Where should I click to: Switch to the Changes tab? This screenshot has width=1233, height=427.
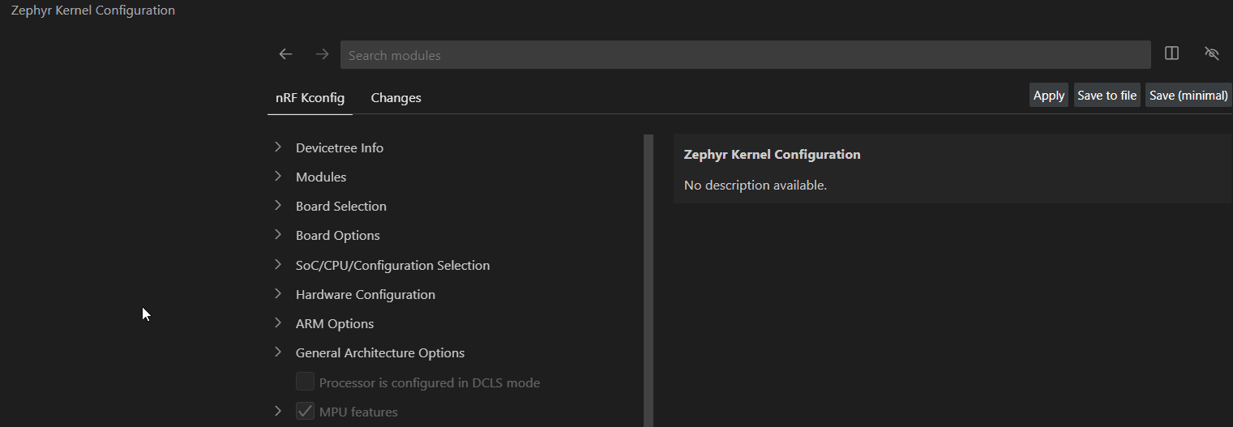396,98
